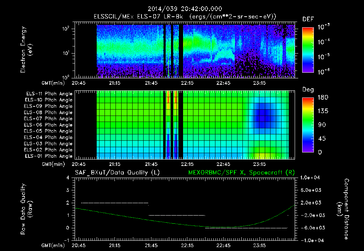364x251 pixels.
Task: Select the SAF_BXuT/Data Quality (L) title
Action: pyautogui.click(x=117, y=173)
